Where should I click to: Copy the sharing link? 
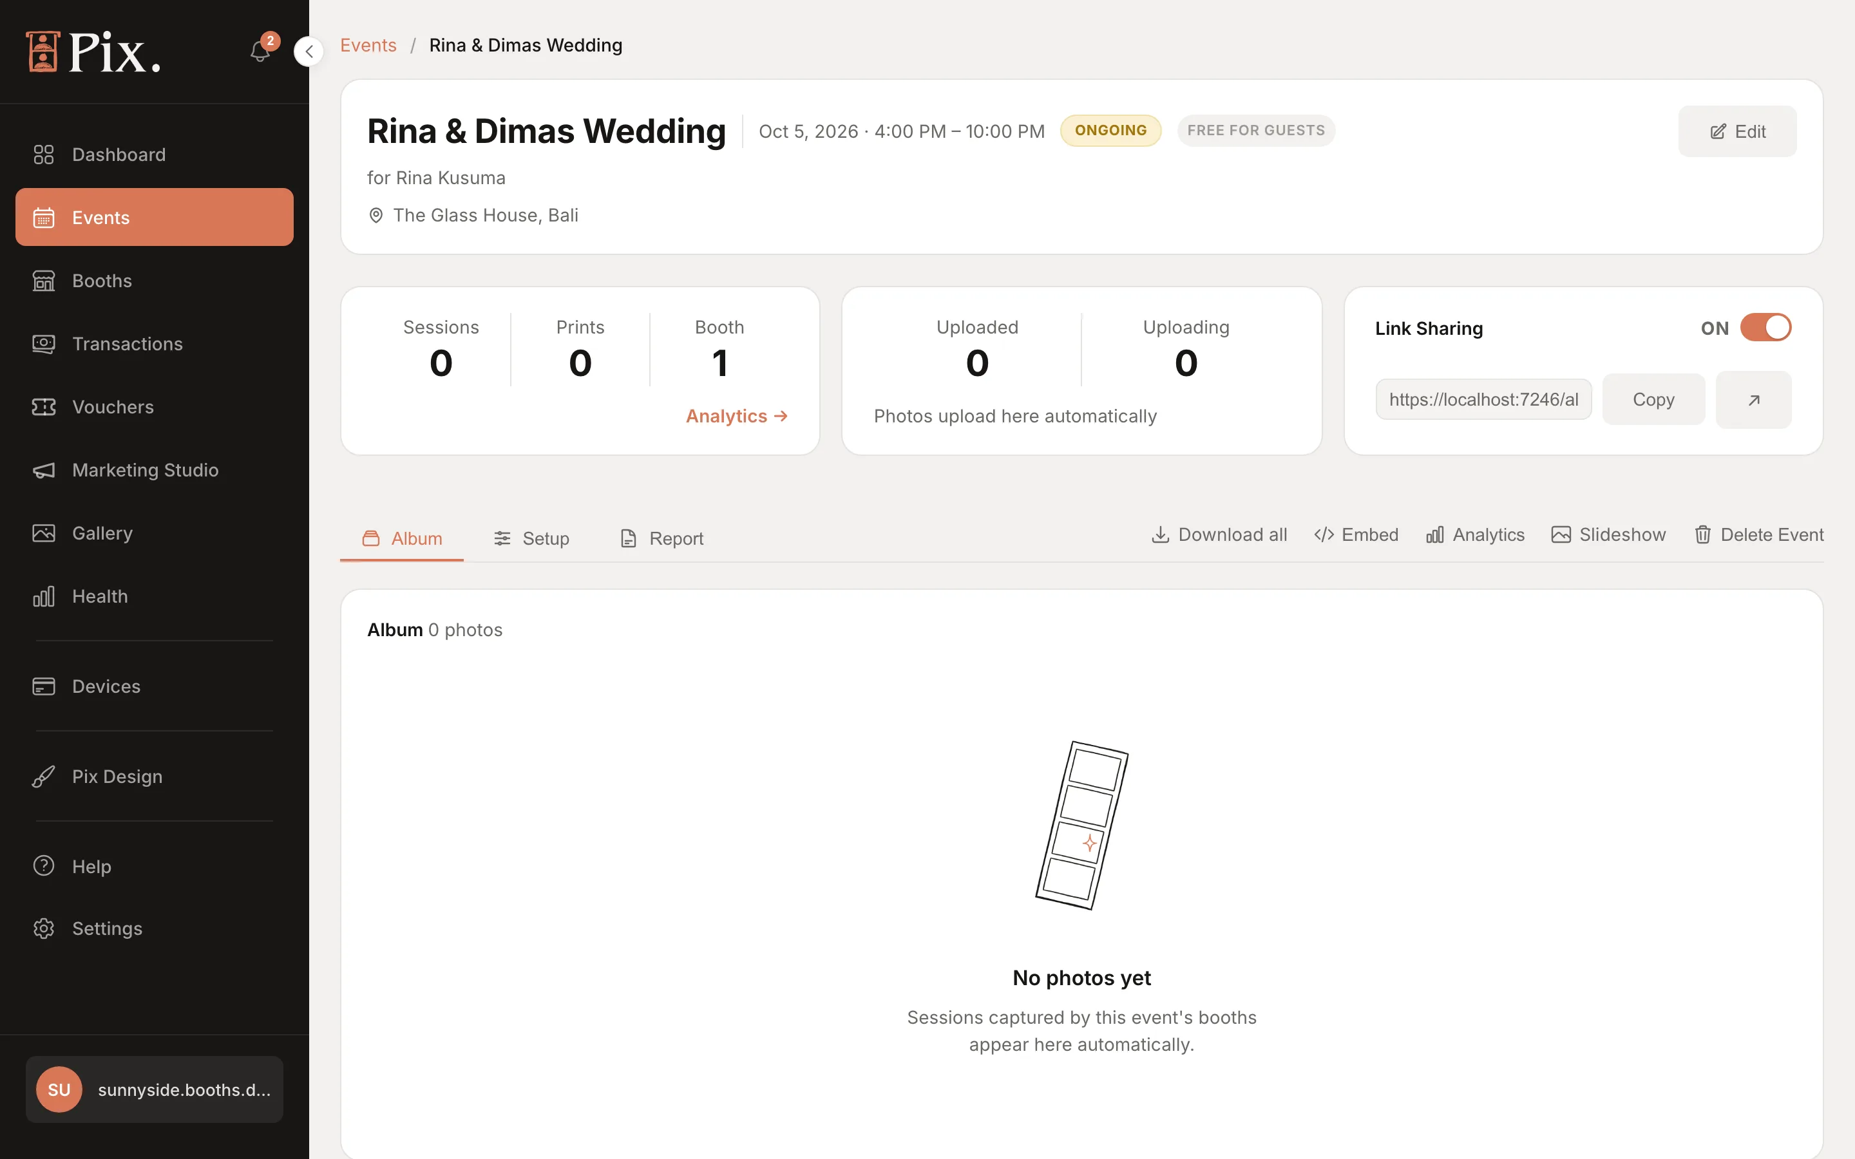click(1653, 399)
